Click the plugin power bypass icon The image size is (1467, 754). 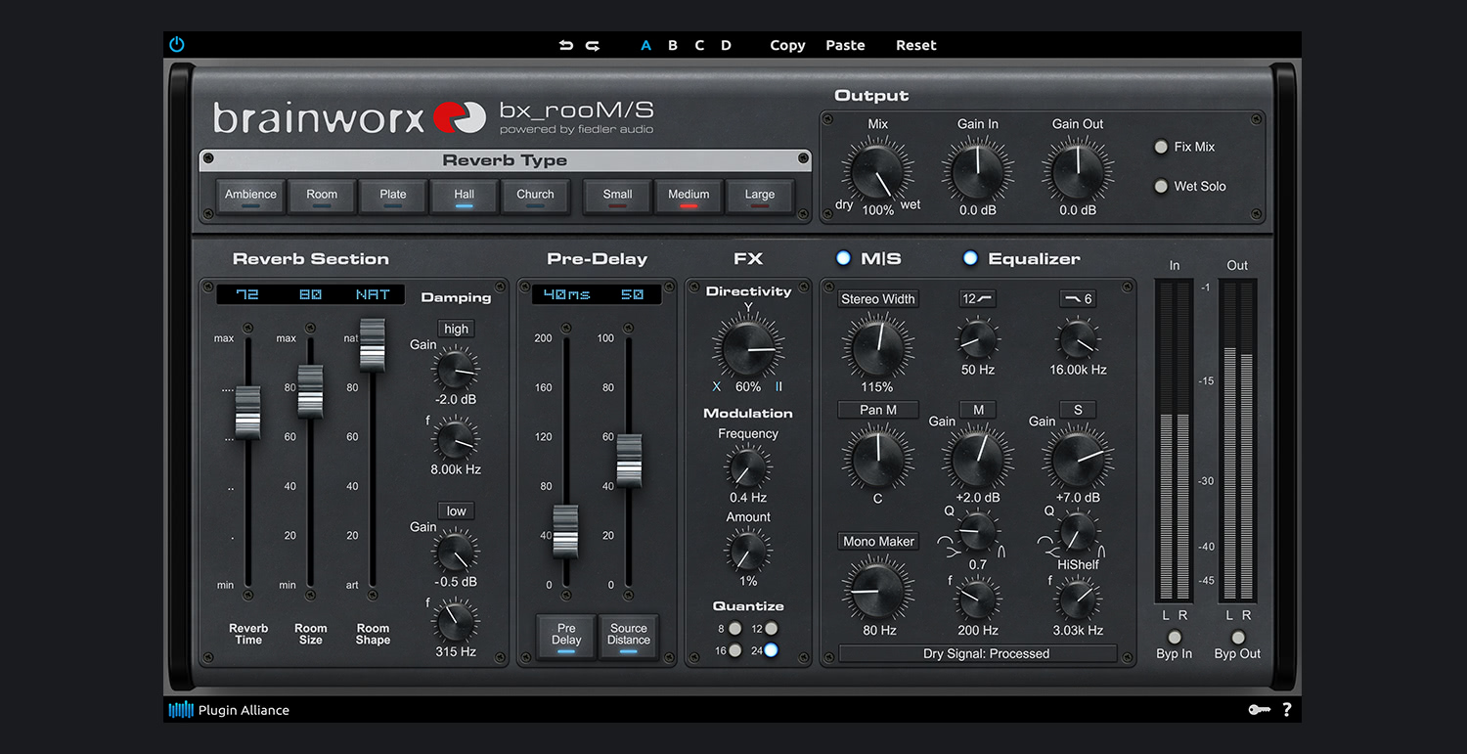(x=177, y=45)
